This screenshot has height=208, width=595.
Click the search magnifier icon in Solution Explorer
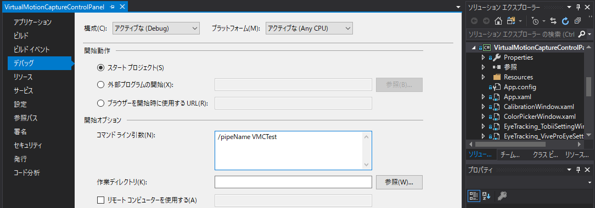pyautogui.click(x=581, y=34)
